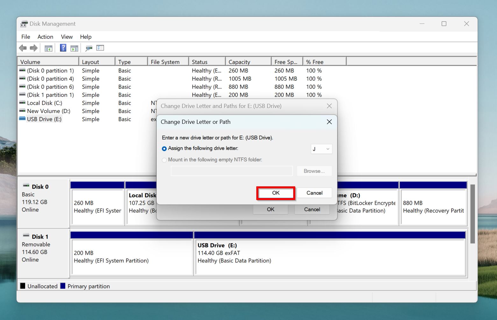
Task: Confirm with the highlighted OK button
Action: [x=276, y=193]
